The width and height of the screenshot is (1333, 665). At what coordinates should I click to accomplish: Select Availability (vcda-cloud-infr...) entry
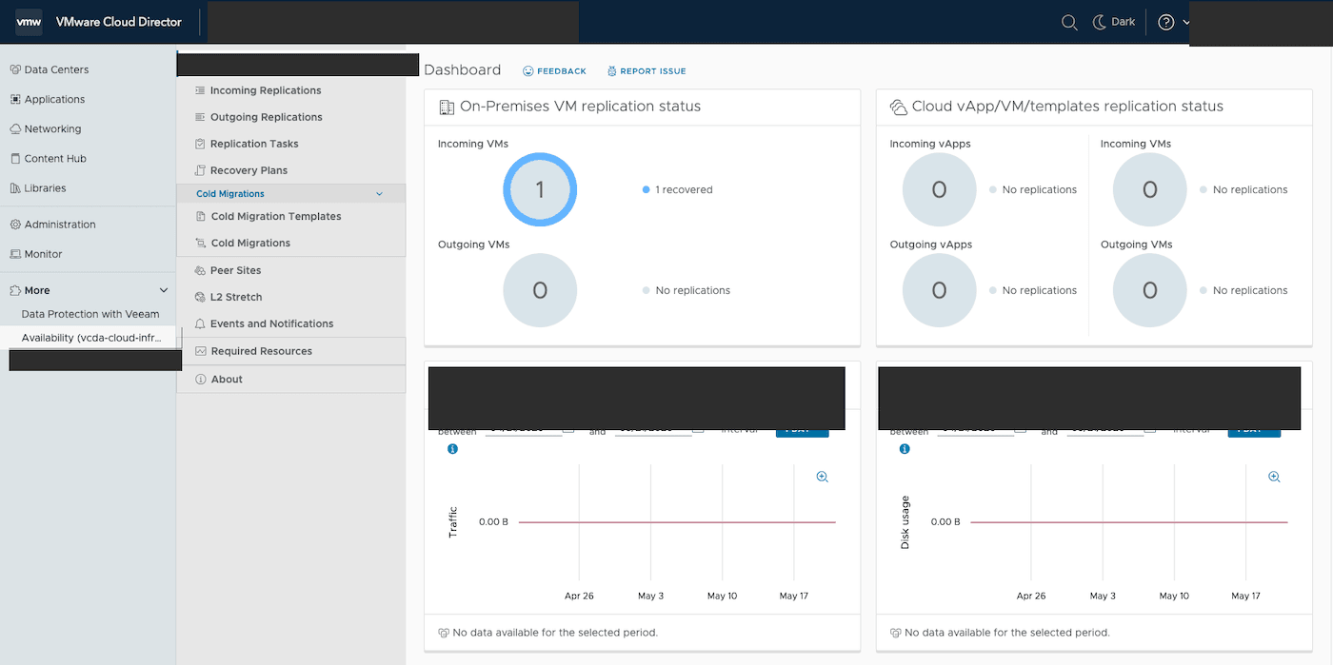[x=92, y=338]
